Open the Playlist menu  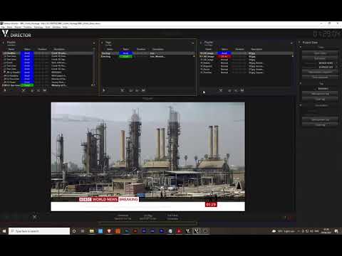18,27
